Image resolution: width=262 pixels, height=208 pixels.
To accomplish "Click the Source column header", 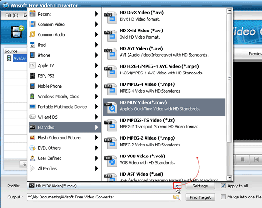I will [x=15, y=51].
